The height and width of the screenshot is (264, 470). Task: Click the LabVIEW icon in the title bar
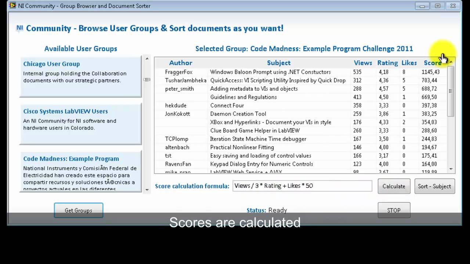(x=12, y=5)
